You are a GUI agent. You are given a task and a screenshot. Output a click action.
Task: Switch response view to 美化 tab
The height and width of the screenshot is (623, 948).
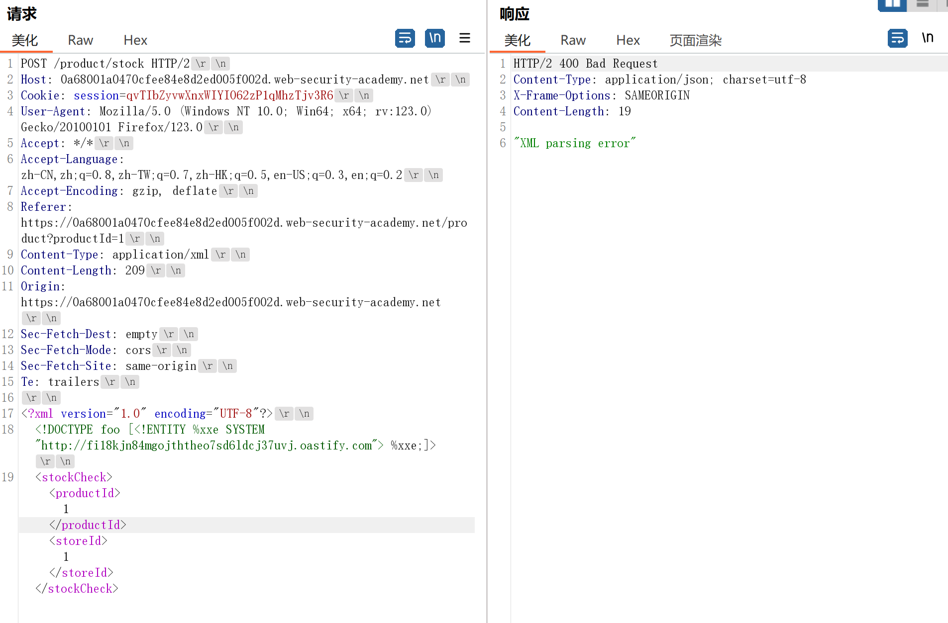(x=518, y=40)
